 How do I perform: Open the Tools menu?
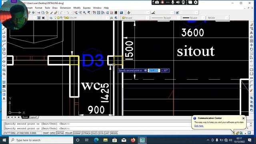pyautogui.click(x=47, y=8)
